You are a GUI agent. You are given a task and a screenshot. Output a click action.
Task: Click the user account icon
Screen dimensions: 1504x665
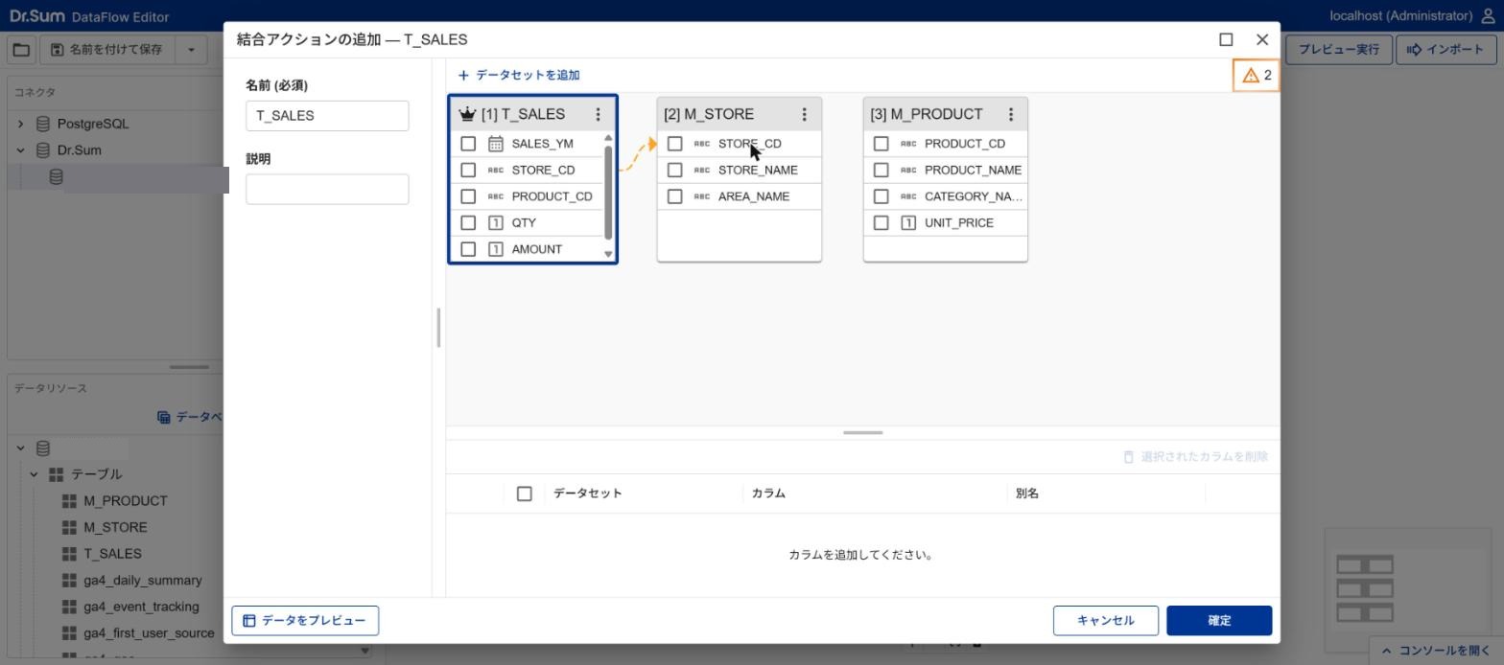click(1489, 16)
